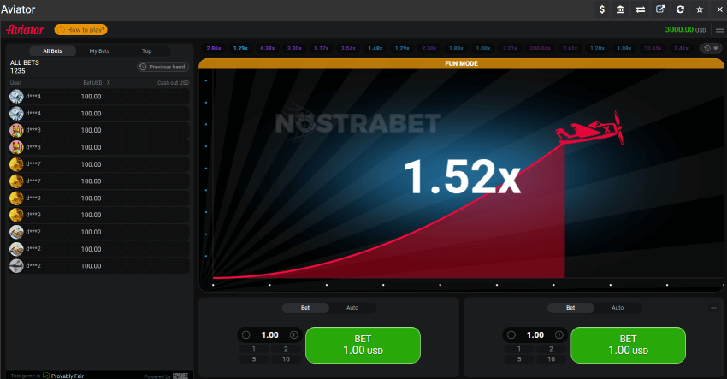Click the 1.48x history multiplier

pos(375,48)
